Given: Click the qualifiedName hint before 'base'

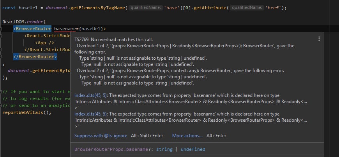Looking at the screenshot, I should (x=146, y=8).
